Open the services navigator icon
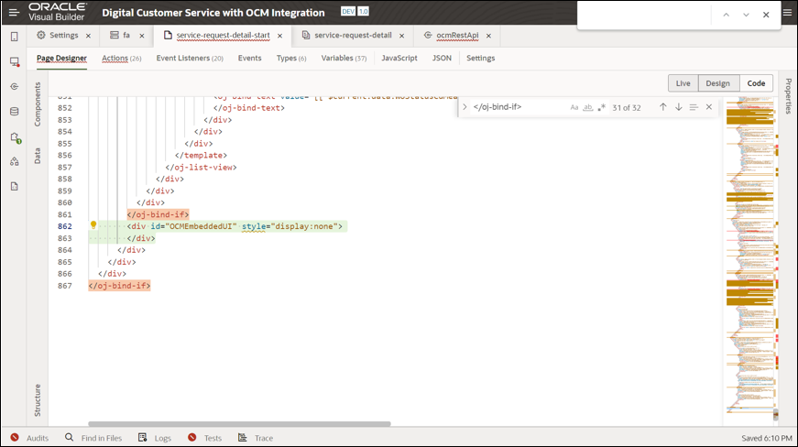The width and height of the screenshot is (798, 447). [15, 86]
